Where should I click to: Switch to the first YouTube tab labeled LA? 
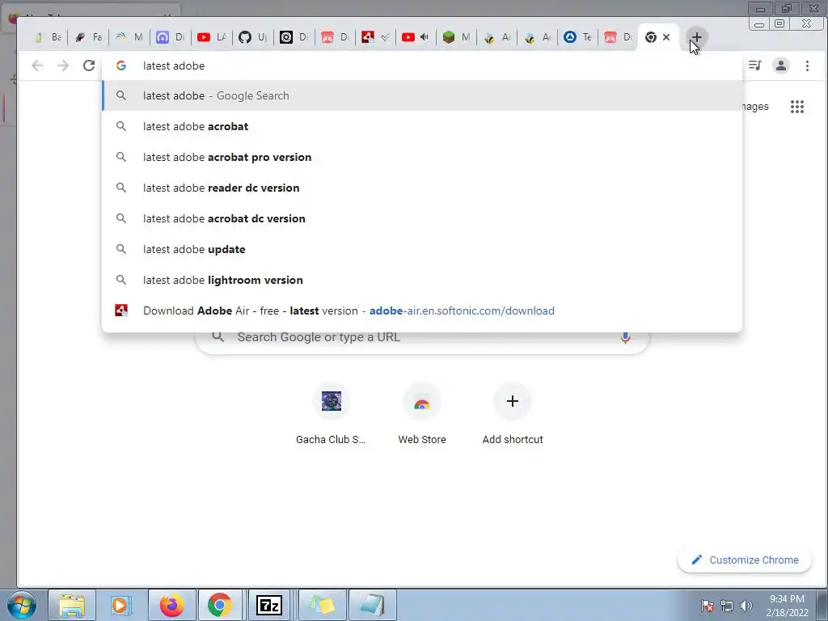[x=212, y=37]
